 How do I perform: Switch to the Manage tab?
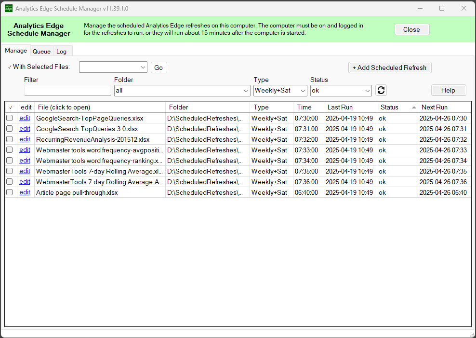click(16, 51)
